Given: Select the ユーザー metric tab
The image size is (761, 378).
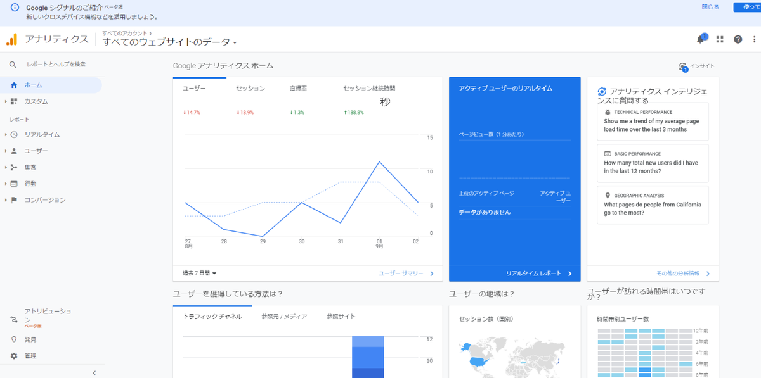Looking at the screenshot, I should coord(199,99).
